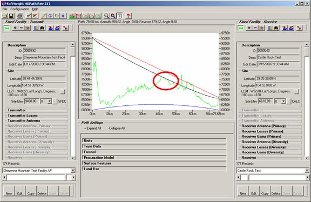Click the open folder icon in toolbar

pyautogui.click(x=4, y=16)
